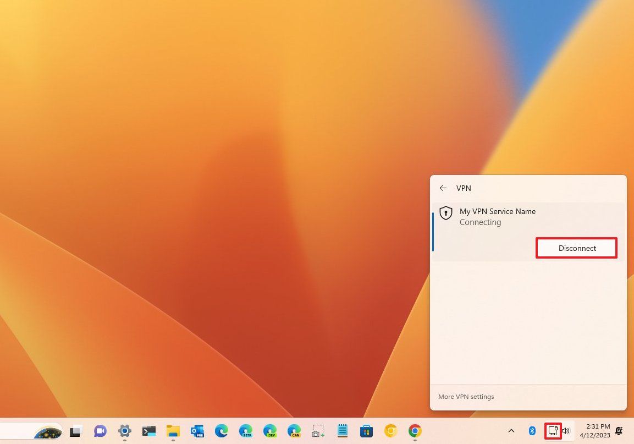The height and width of the screenshot is (444, 634).
Task: Open the Bluetooth tray icon
Action: 532,431
